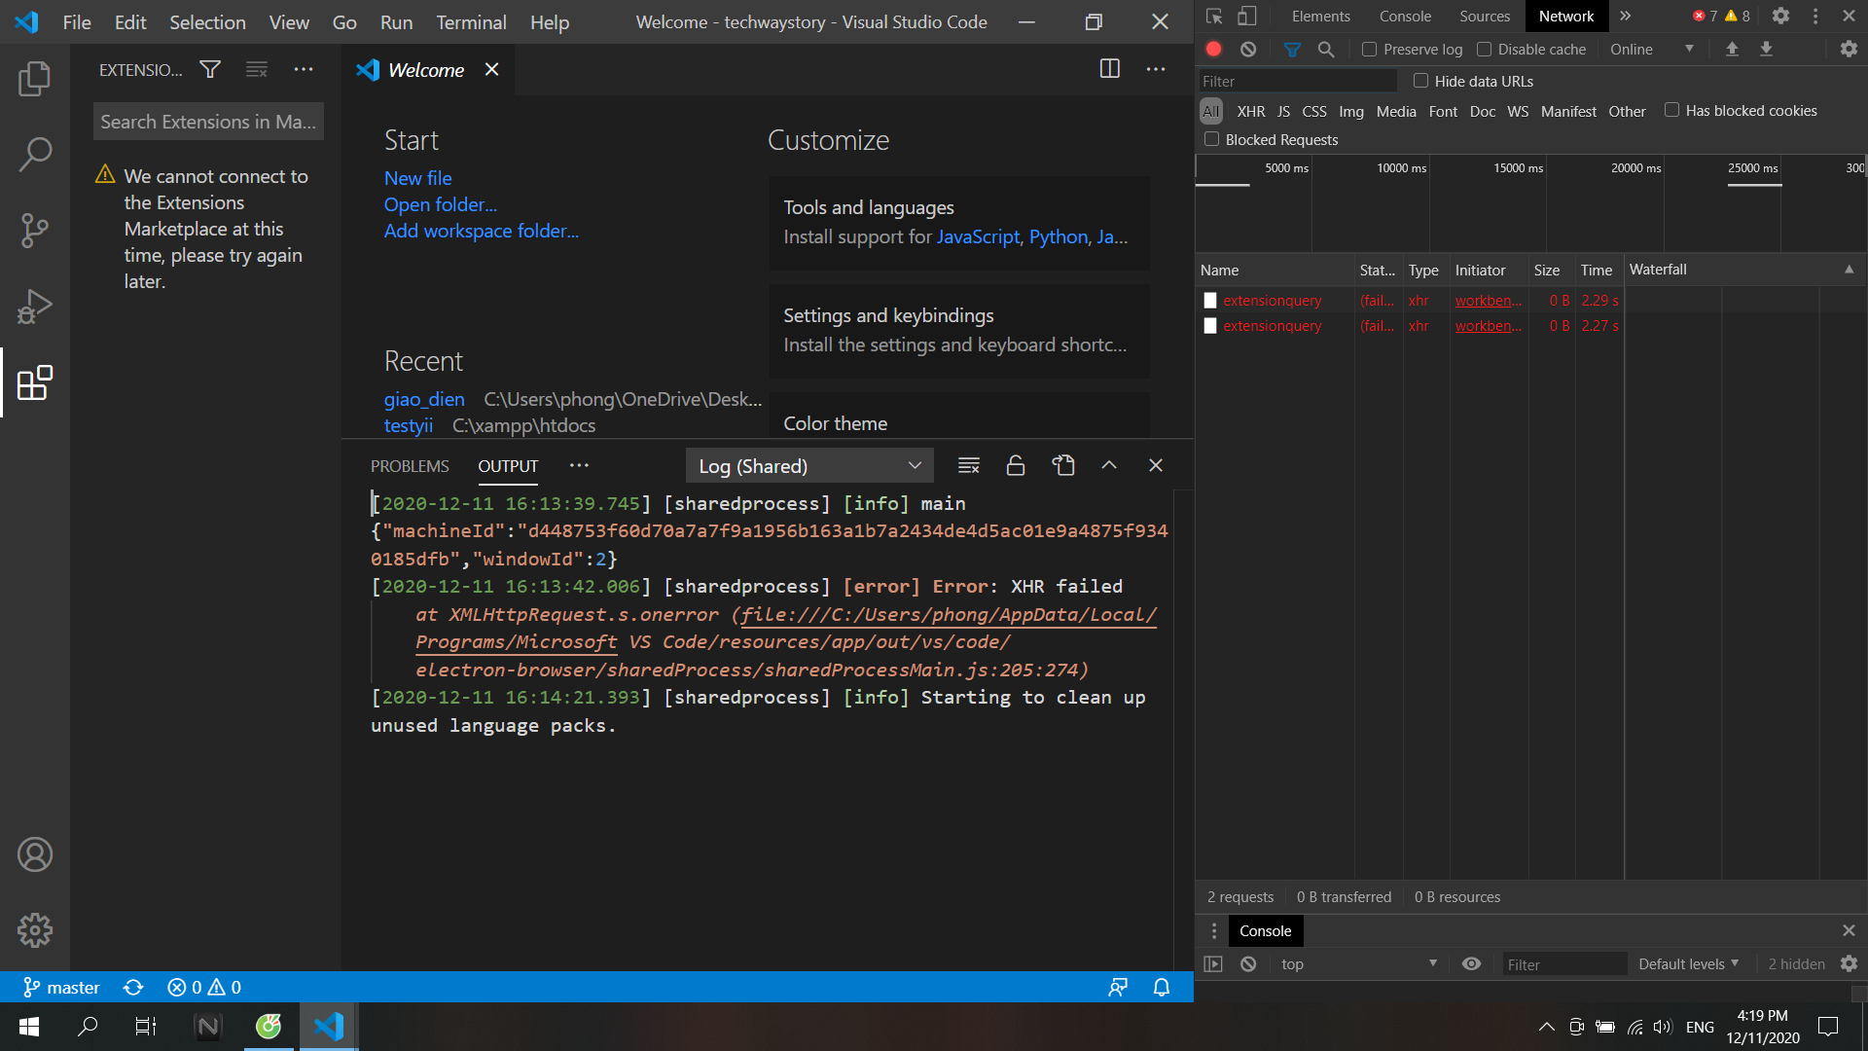Click the New file link
This screenshot has width=1868, height=1051.
pyautogui.click(x=417, y=178)
